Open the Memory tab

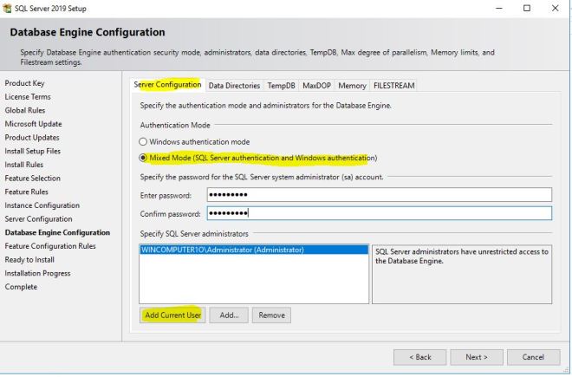tap(352, 85)
